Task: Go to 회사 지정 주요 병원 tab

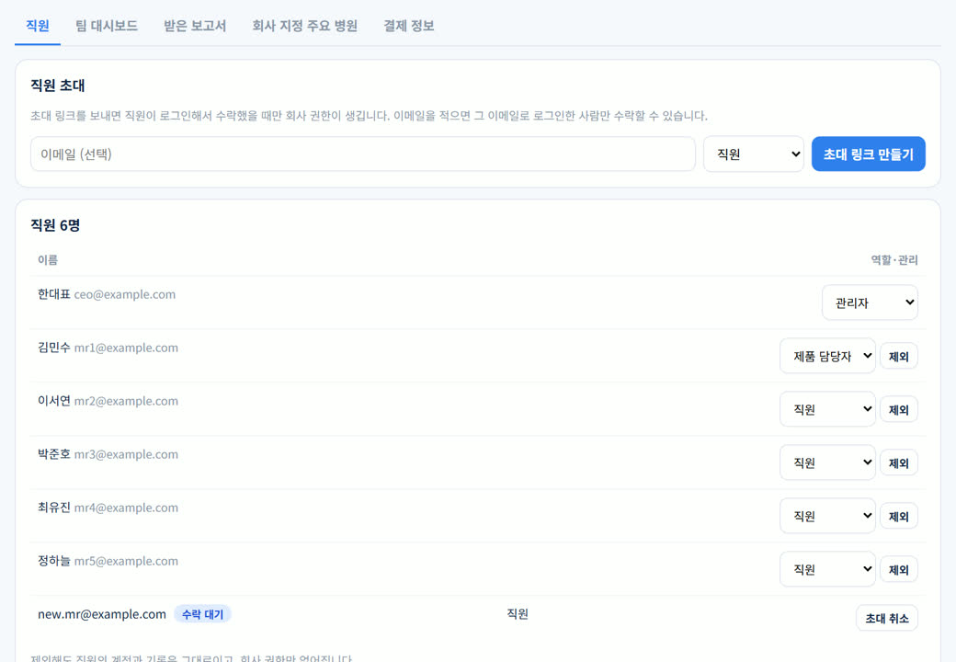Action: click(305, 26)
